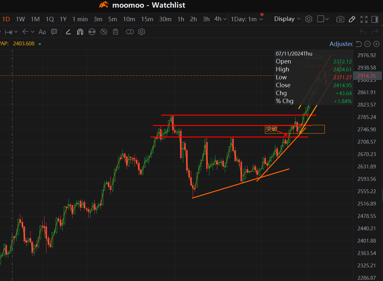
Task: Select the 1 min timeframe
Action: [x=80, y=19]
